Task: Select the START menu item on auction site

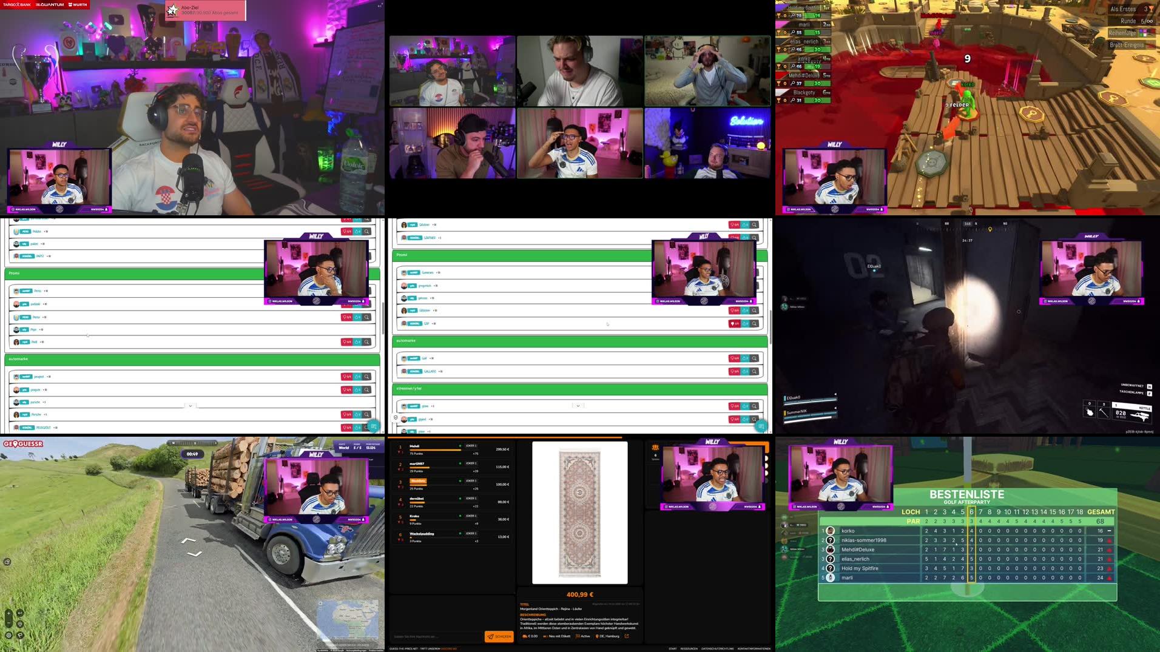Action: tap(672, 648)
